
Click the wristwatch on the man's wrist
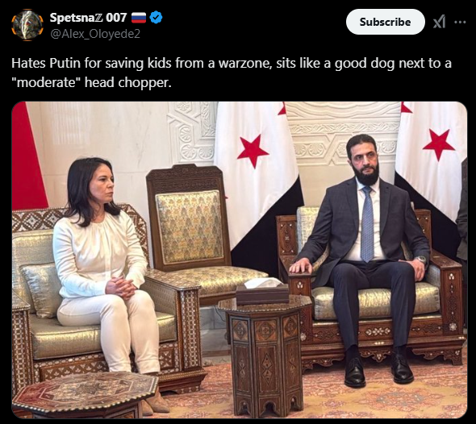pos(421,260)
